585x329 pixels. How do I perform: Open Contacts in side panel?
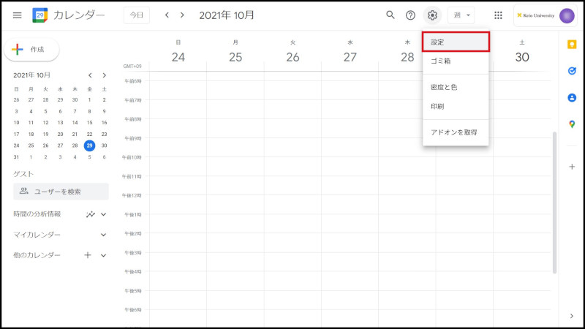pyautogui.click(x=572, y=97)
